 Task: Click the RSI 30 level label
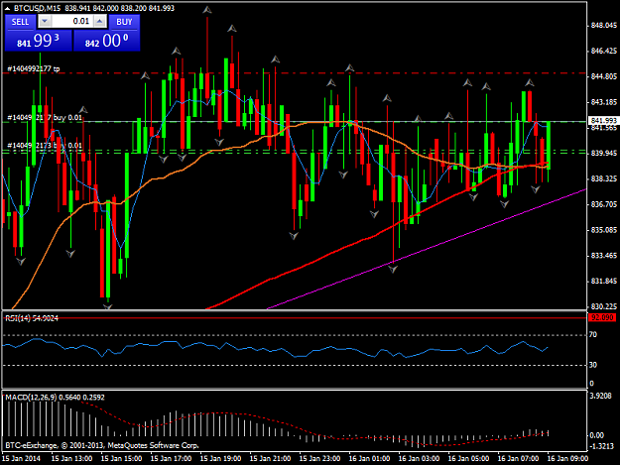592,365
